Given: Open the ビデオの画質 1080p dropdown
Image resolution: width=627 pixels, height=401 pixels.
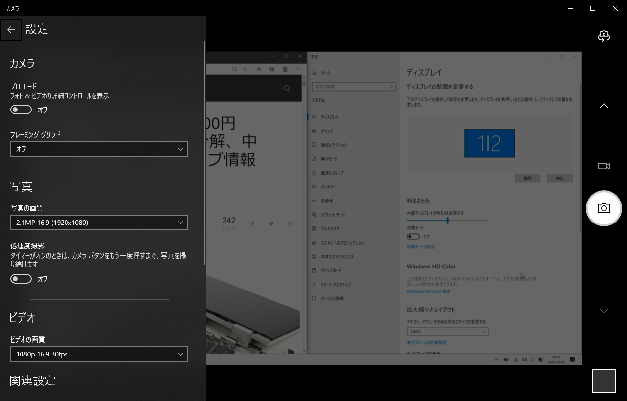Looking at the screenshot, I should [x=99, y=354].
